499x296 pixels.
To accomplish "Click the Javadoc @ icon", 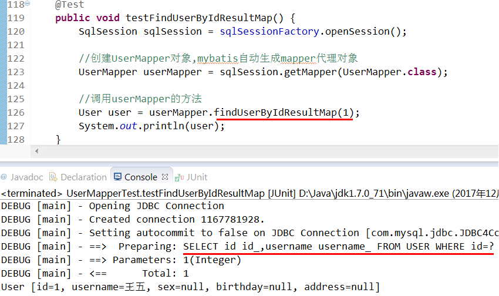I will click(x=4, y=177).
